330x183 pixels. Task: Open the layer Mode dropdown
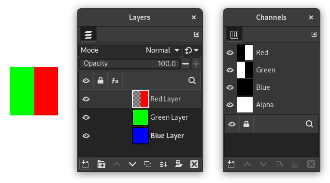pyautogui.click(x=130, y=50)
